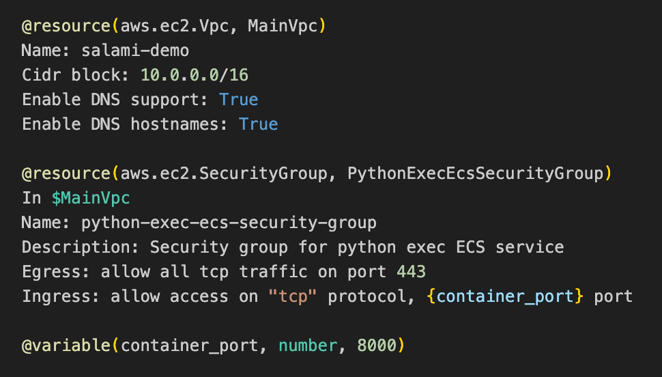Click the default value 8000
Image resolution: width=662 pixels, height=377 pixels.
(x=377, y=346)
